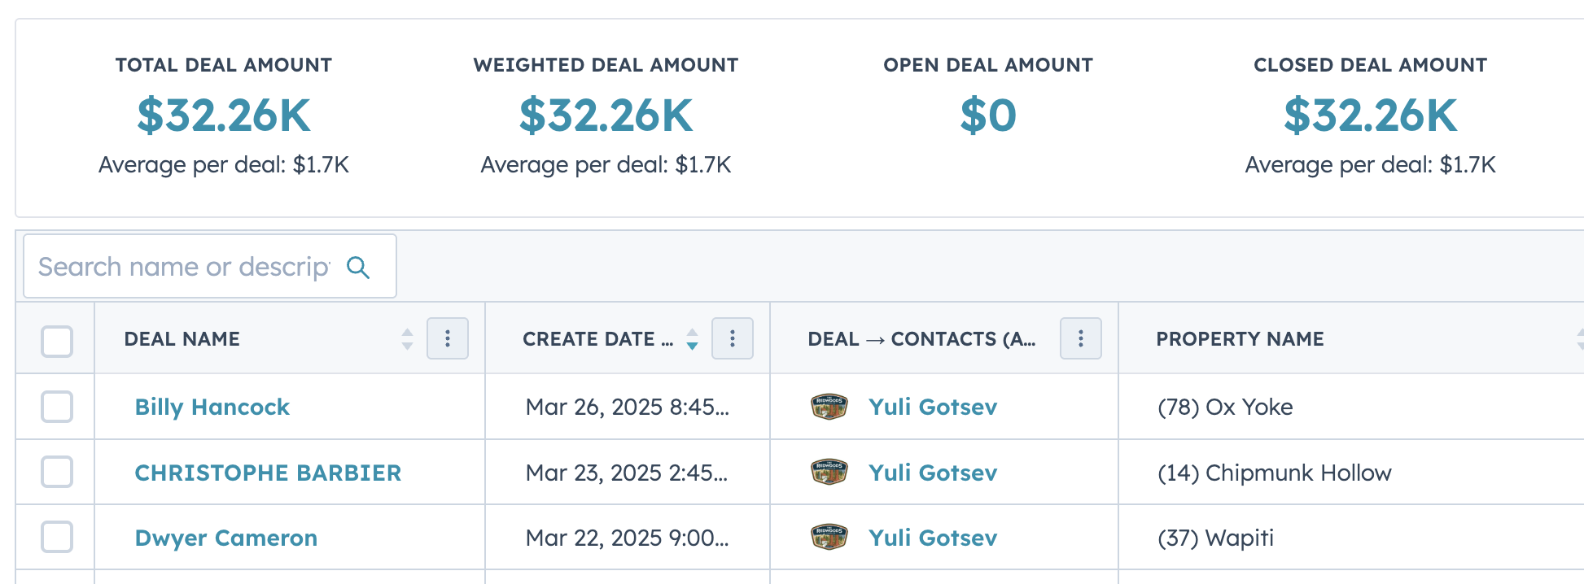Click Redwoods avatar in Dwyer Cameron row
The image size is (1584, 584).
click(829, 537)
